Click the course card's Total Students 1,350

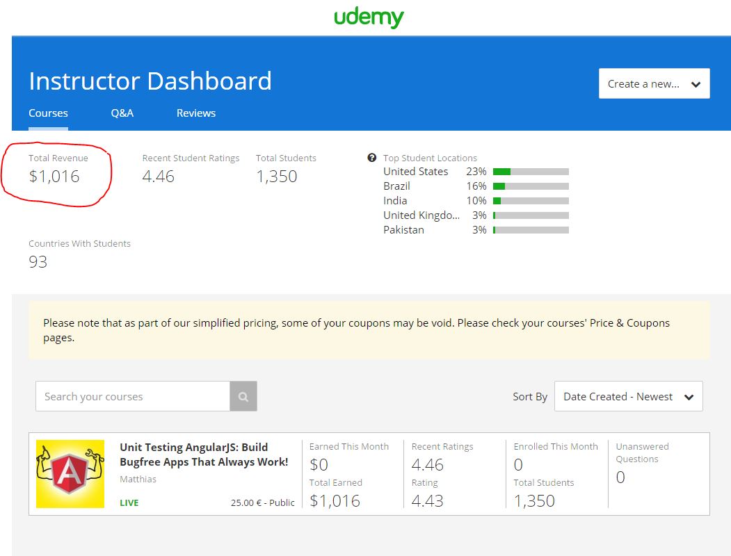tap(534, 501)
